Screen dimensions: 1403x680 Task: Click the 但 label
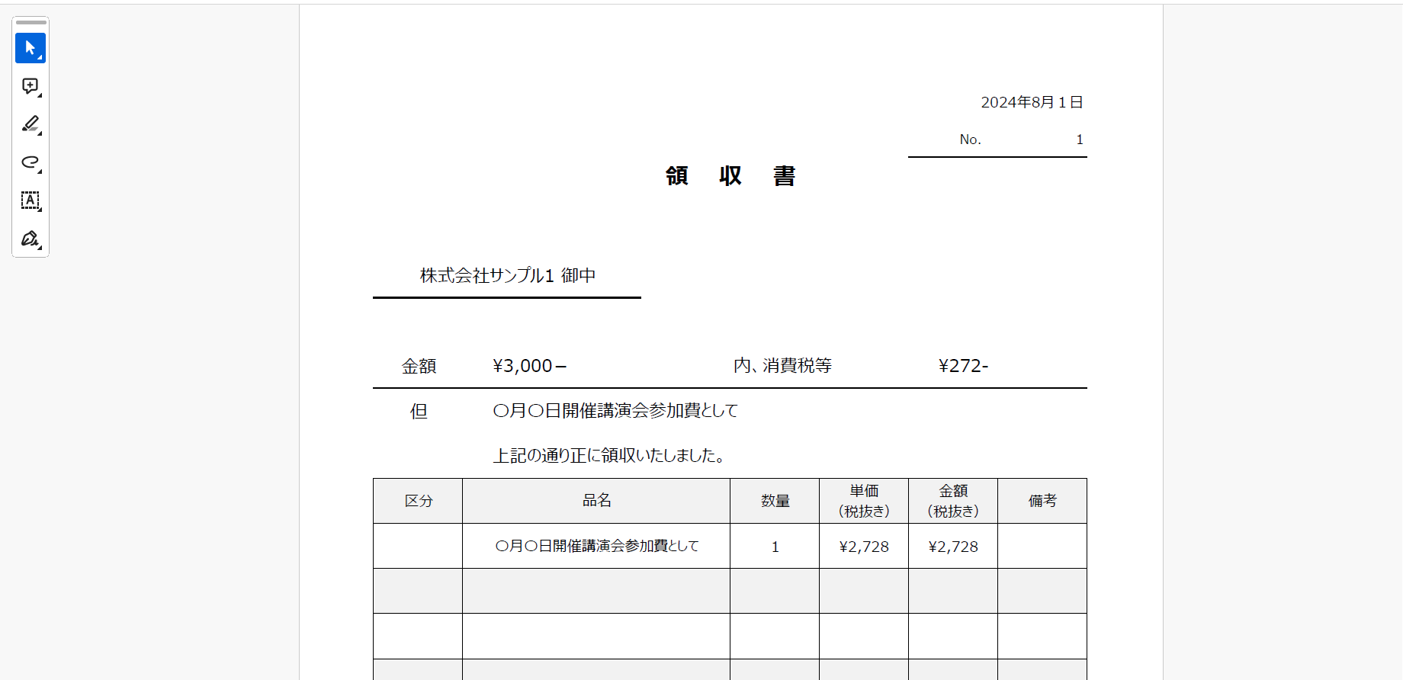(x=419, y=411)
